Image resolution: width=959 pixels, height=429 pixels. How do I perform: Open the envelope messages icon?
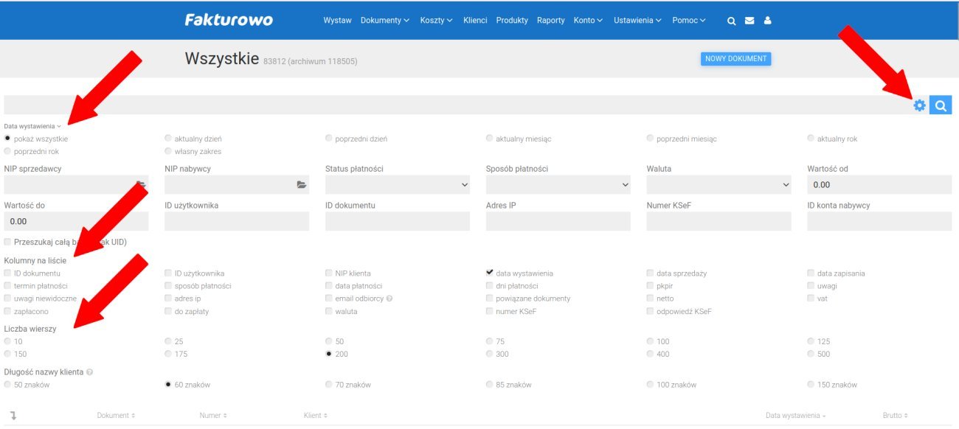pyautogui.click(x=749, y=21)
